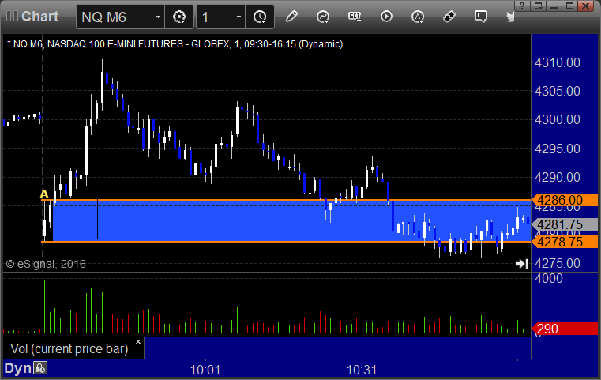Click the help question mark button

coord(522,6)
